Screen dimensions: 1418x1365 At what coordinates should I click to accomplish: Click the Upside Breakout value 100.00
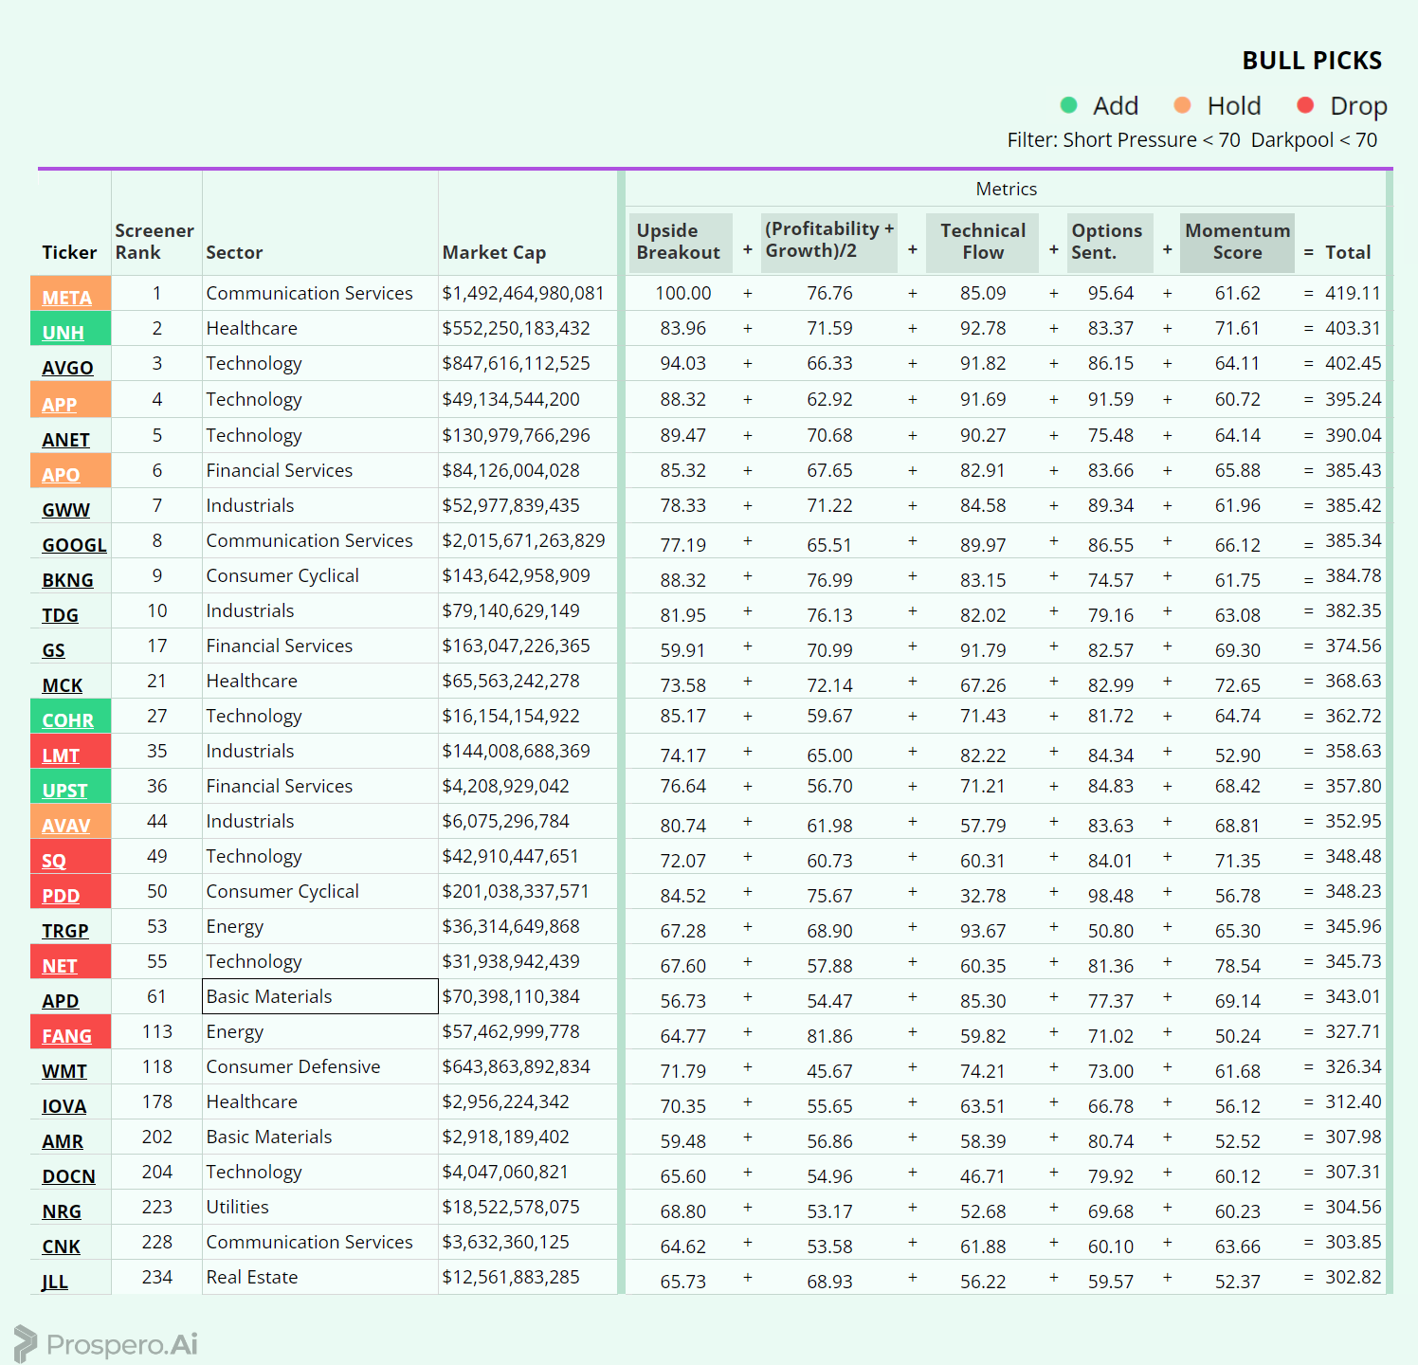coord(682,293)
